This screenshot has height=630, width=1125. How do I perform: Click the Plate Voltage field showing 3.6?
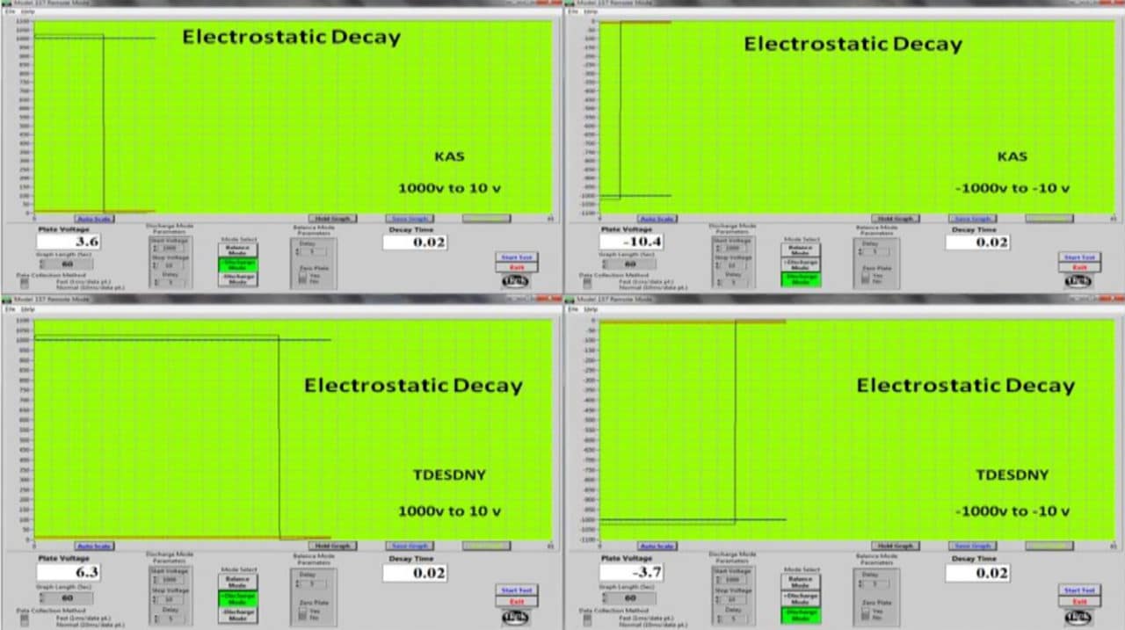(69, 242)
